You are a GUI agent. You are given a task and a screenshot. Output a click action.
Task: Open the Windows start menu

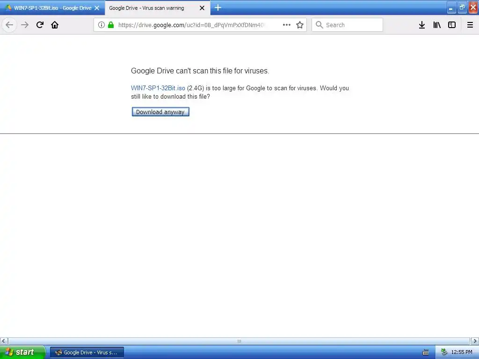click(x=22, y=352)
